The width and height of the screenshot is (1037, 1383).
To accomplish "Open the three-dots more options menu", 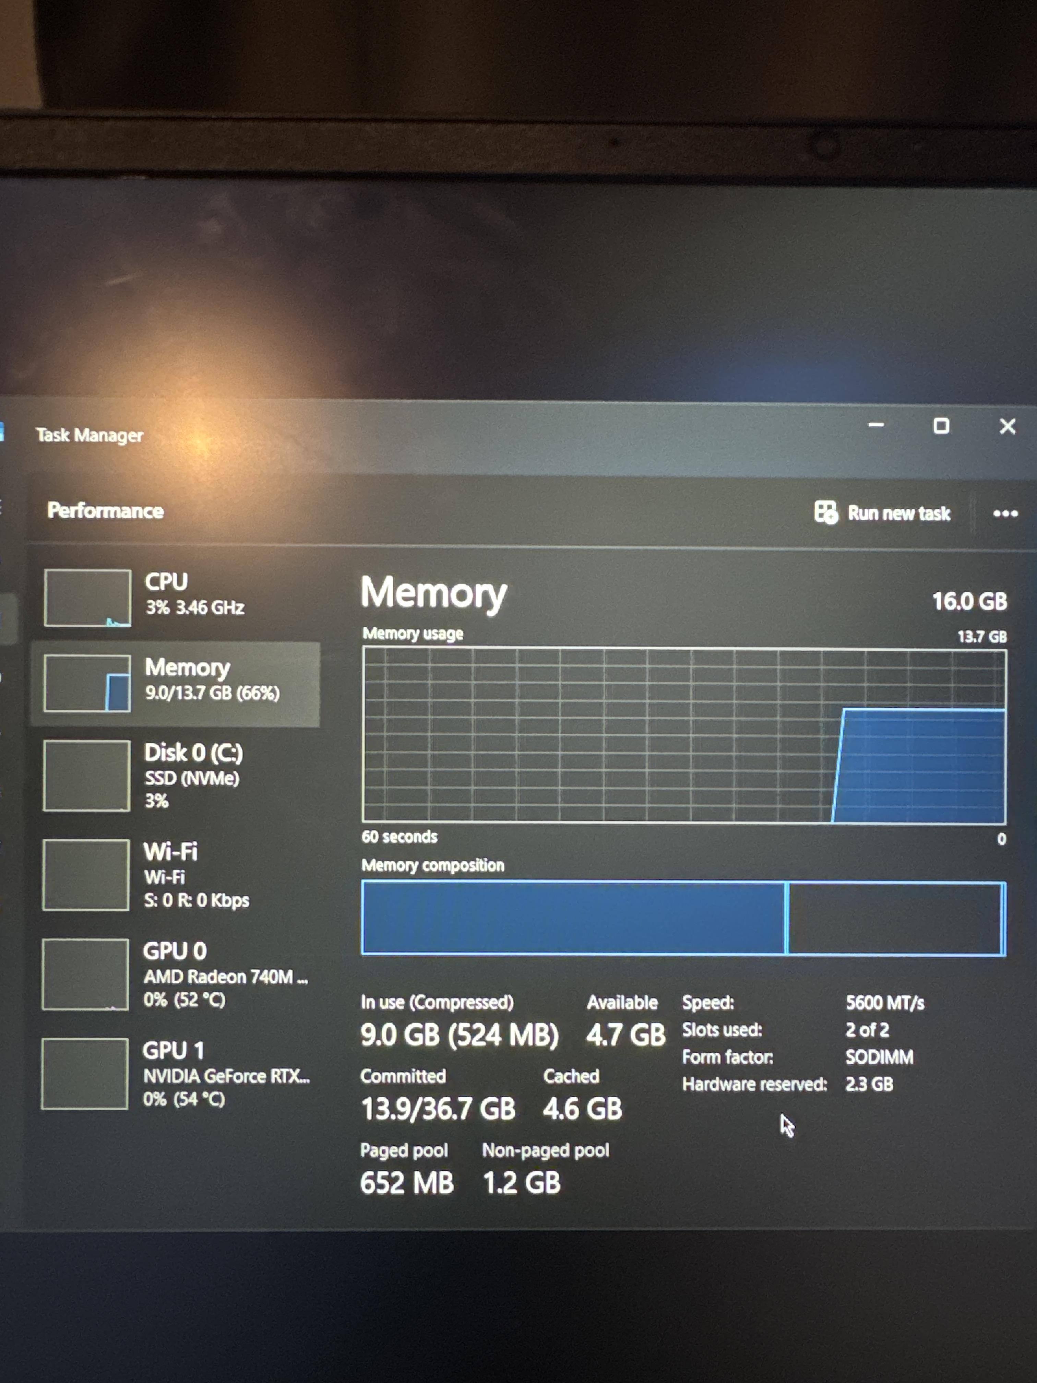I will [1005, 513].
